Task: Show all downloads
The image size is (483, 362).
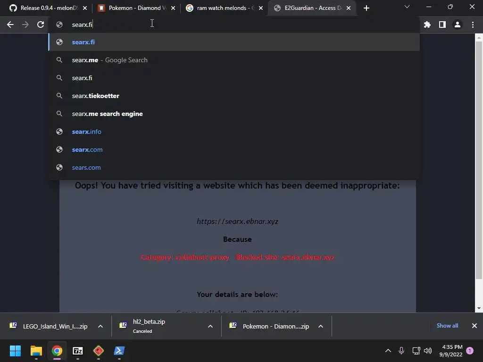Action: click(x=447, y=326)
